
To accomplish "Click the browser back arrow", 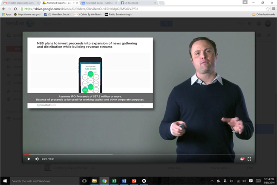I will tap(4, 9).
